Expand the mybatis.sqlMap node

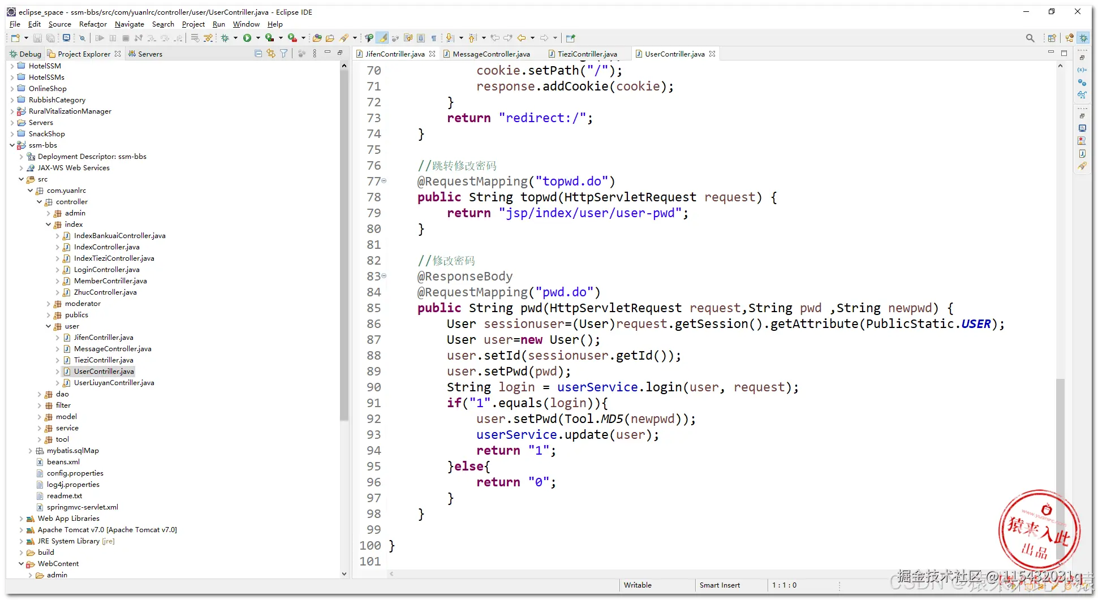coord(31,451)
